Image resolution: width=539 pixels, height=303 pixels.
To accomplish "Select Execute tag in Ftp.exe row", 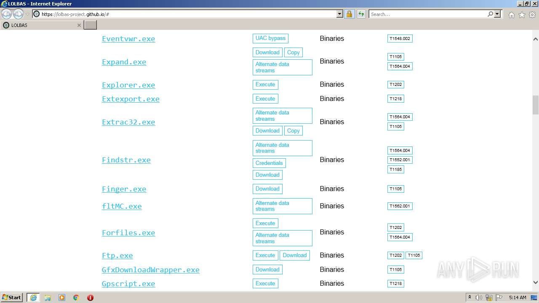I will click(x=265, y=255).
